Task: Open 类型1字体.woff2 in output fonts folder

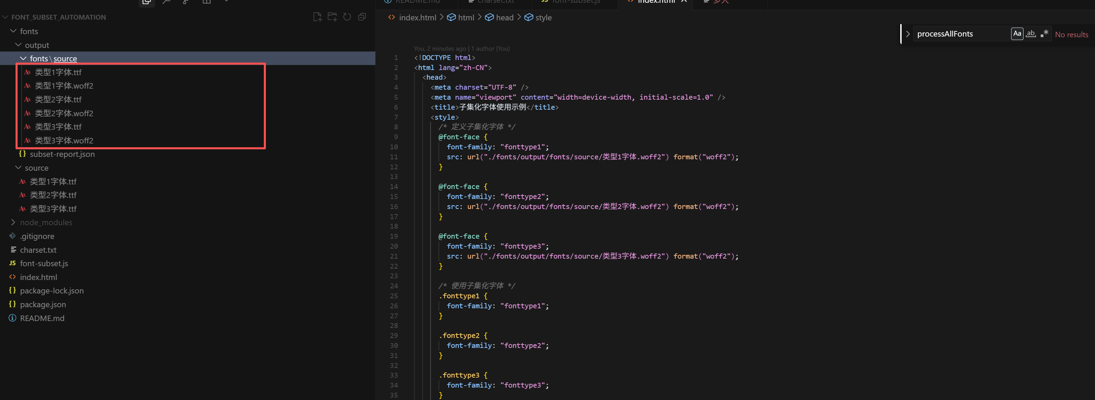Action: [x=64, y=86]
